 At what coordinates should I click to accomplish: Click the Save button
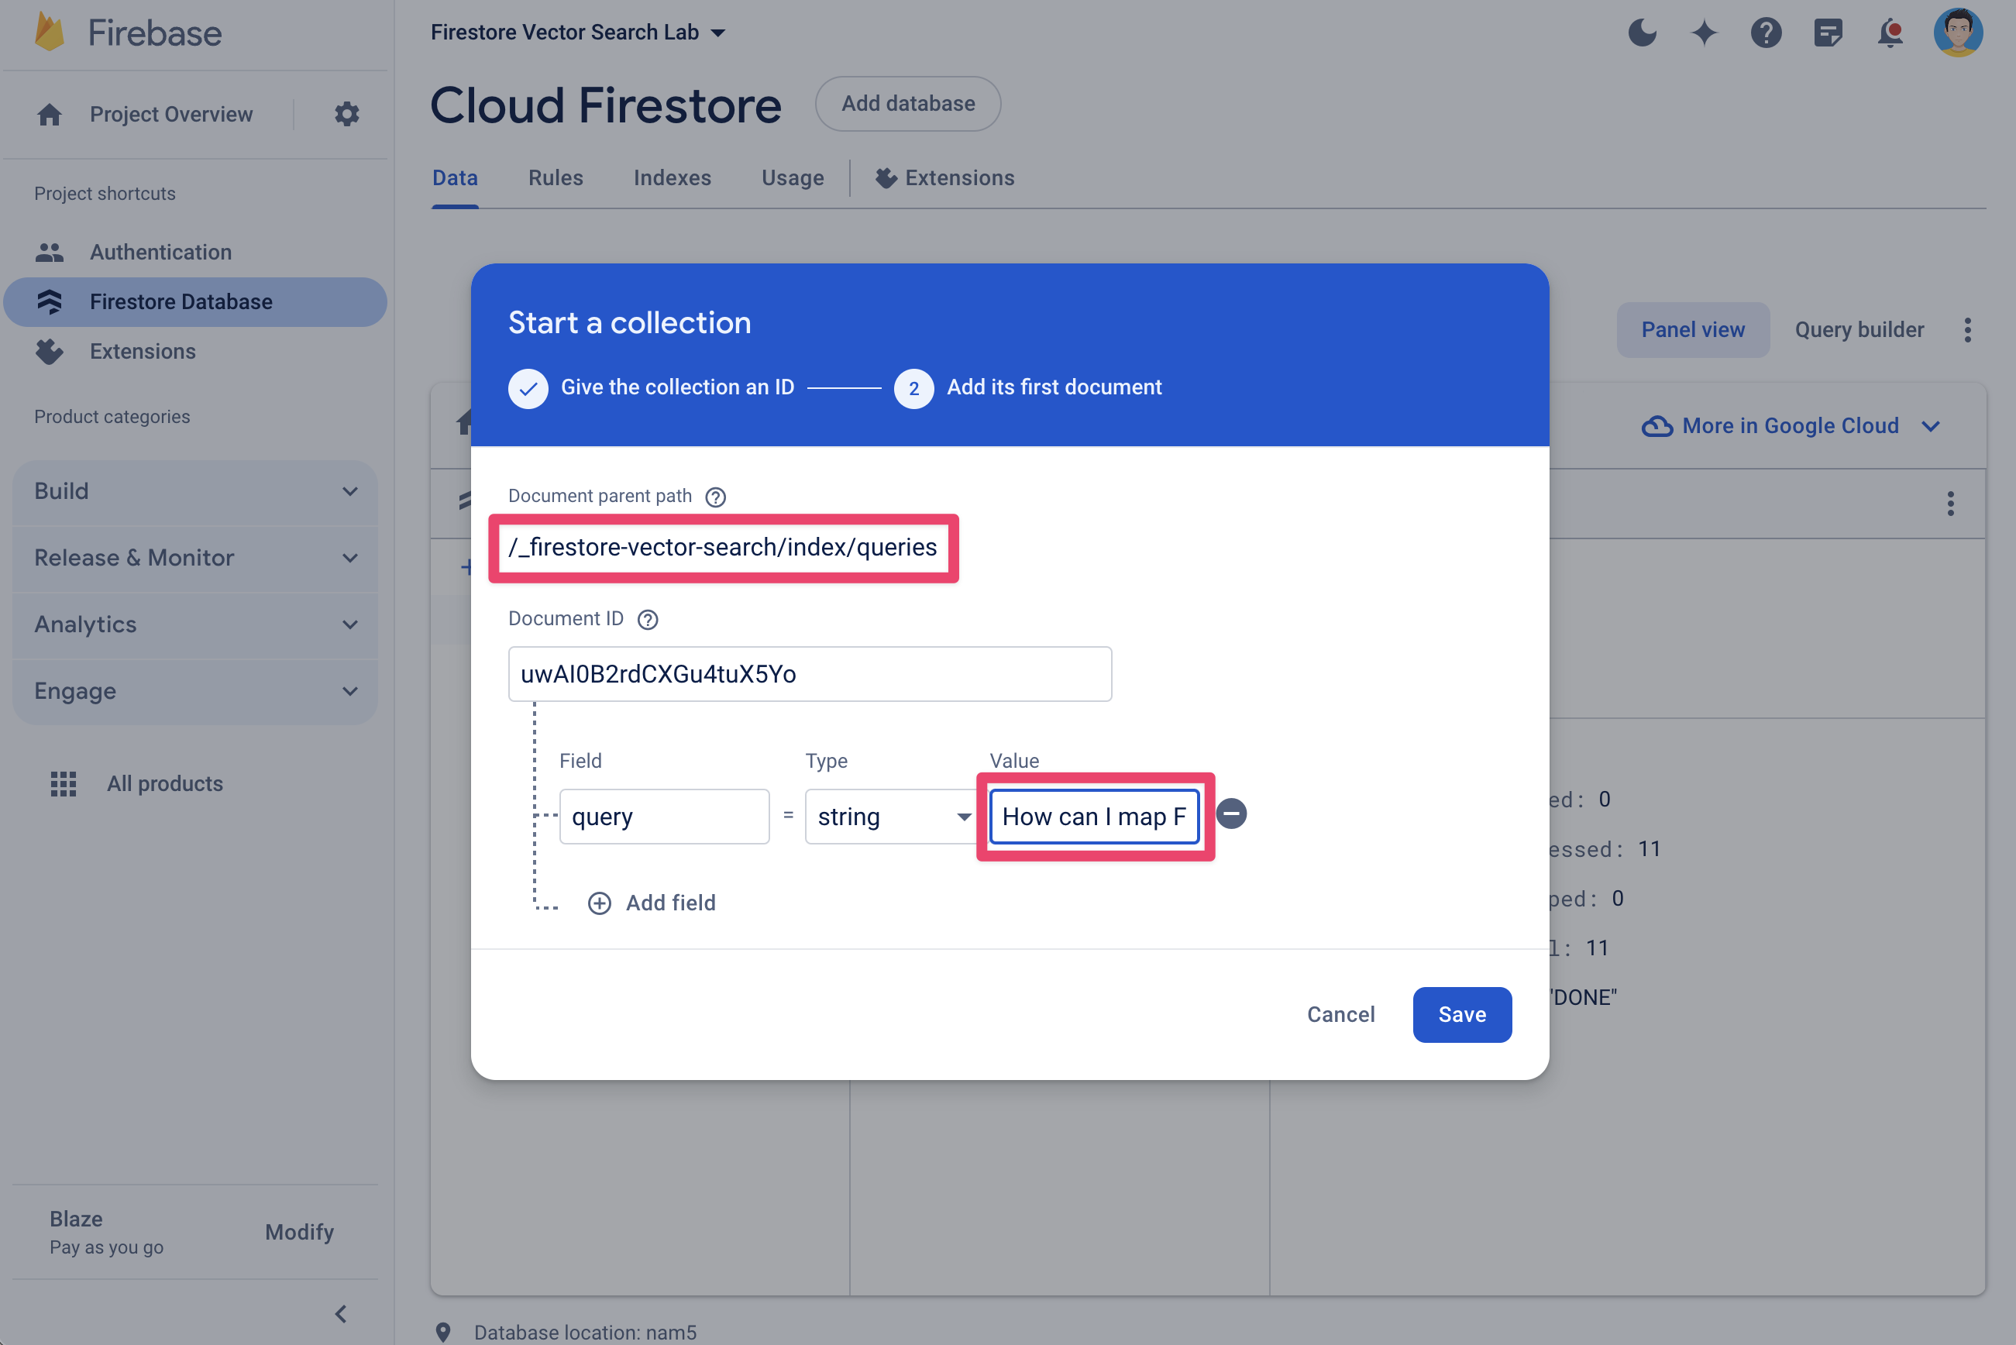1460,1015
